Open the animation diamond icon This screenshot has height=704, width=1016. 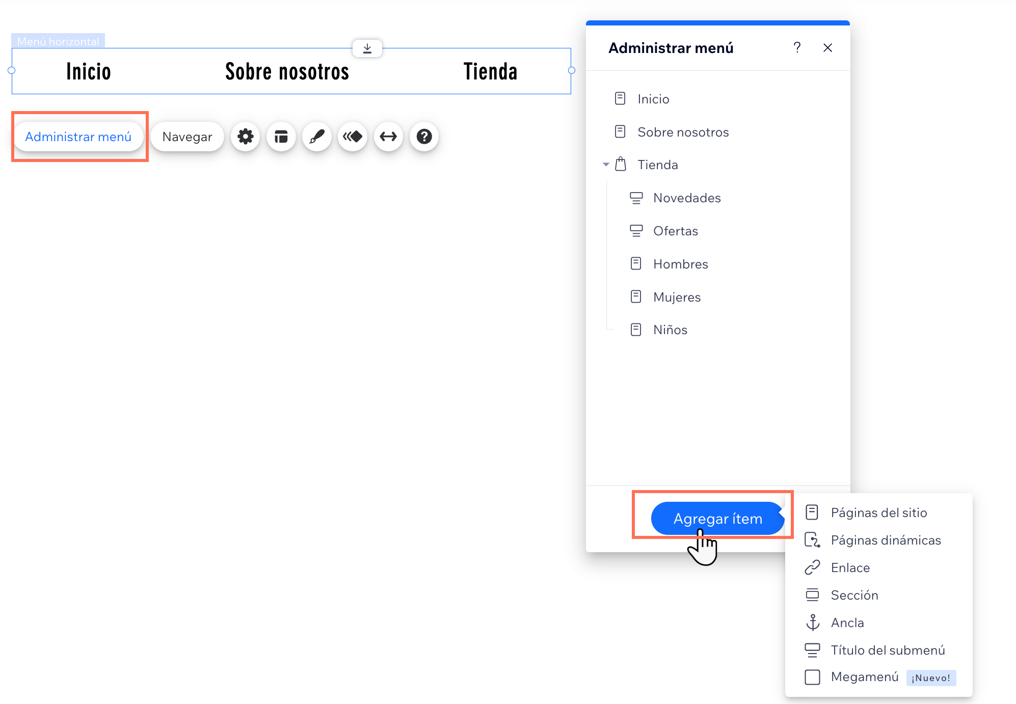(353, 137)
